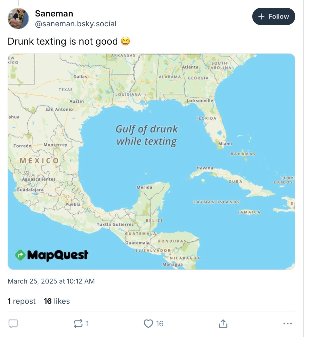Click the share upload arrow icon

click(223, 324)
